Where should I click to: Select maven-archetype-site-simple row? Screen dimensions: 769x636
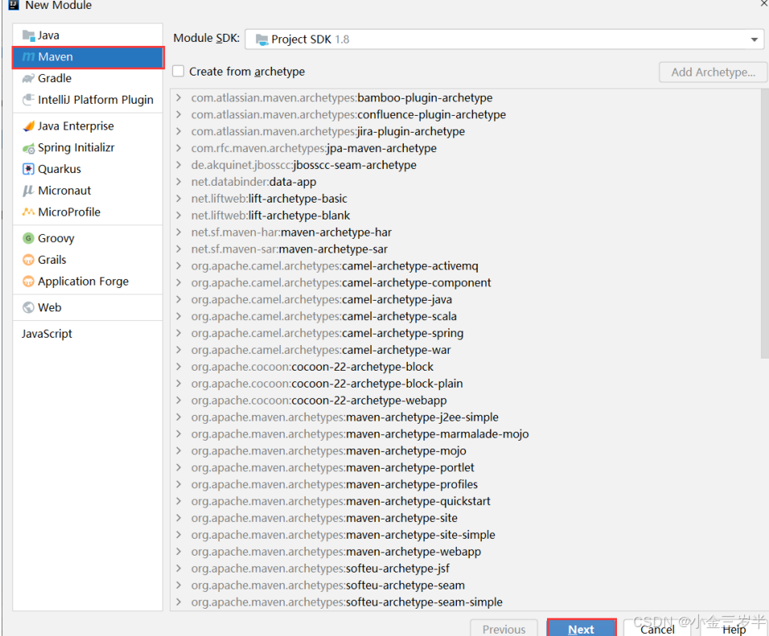point(466,535)
